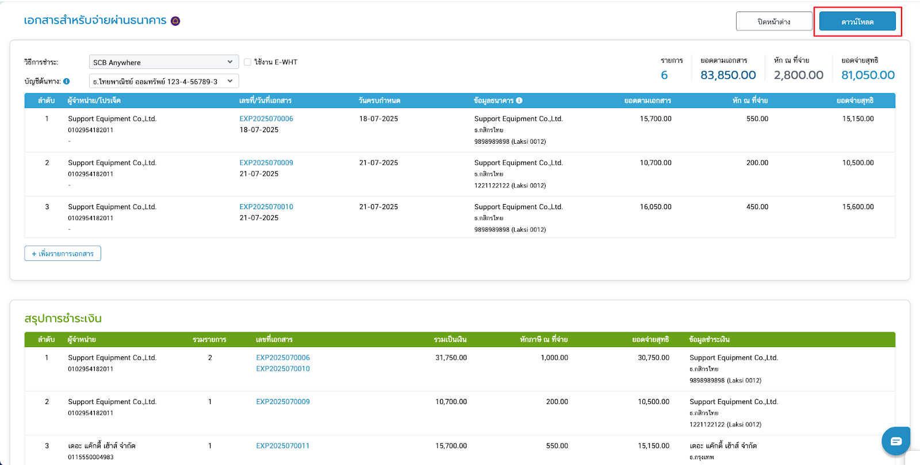
Task: Open the SCB Anywhere payment method dropdown
Action: (163, 62)
